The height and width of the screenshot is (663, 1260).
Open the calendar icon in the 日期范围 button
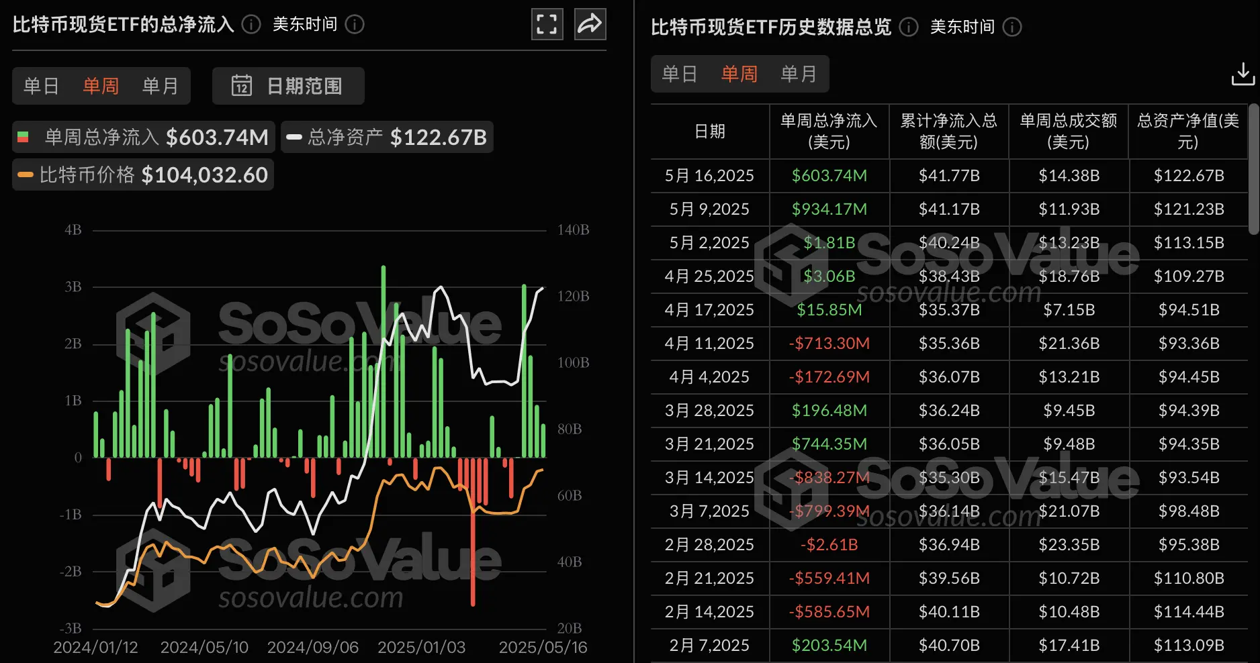240,86
